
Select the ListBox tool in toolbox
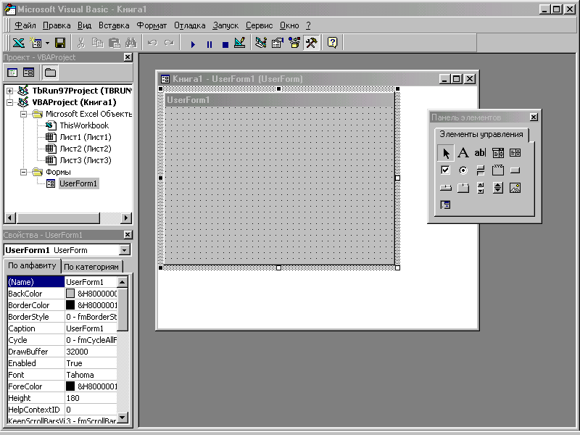coord(515,153)
